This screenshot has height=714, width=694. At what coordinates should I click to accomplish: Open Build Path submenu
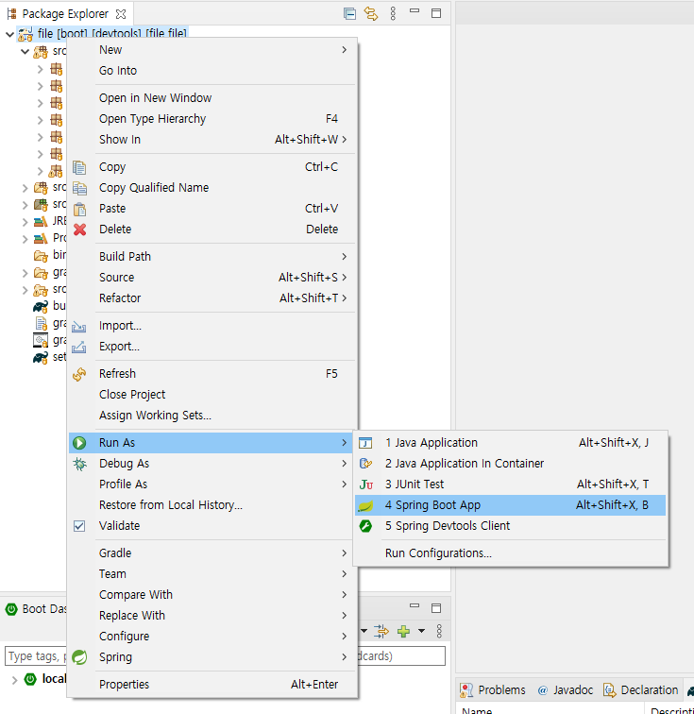[212, 256]
